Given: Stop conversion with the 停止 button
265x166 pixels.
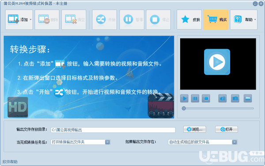Looking at the screenshot, I should pos(159,20).
